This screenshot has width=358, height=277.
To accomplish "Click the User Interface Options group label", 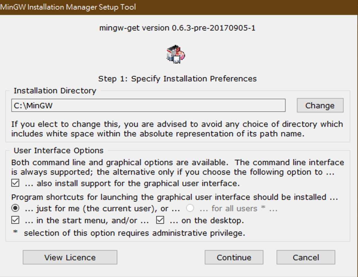I will coord(59,150).
